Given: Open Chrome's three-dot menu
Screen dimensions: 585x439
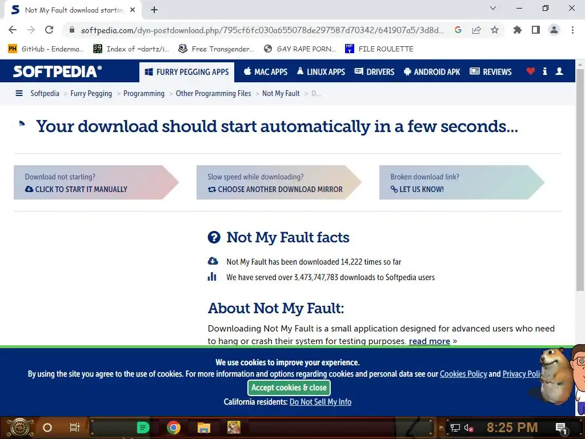Looking at the screenshot, I should point(572,30).
